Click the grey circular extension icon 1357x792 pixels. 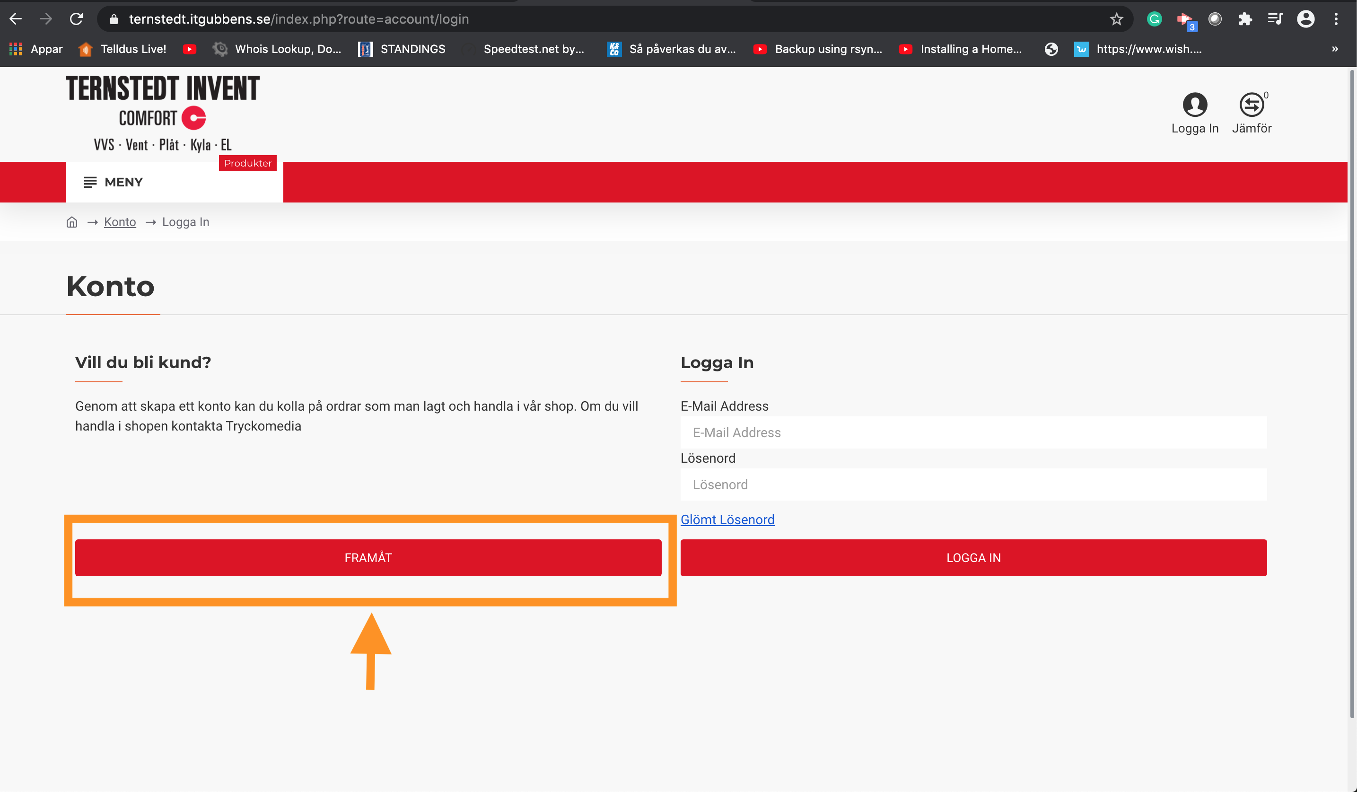click(1215, 19)
